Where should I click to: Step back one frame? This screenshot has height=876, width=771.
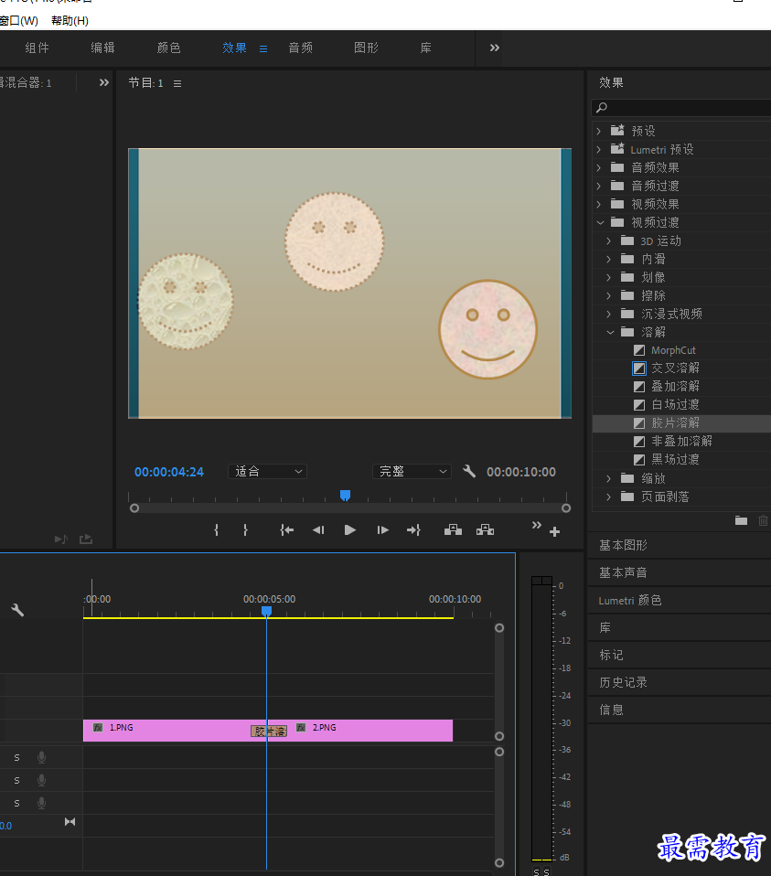(318, 530)
